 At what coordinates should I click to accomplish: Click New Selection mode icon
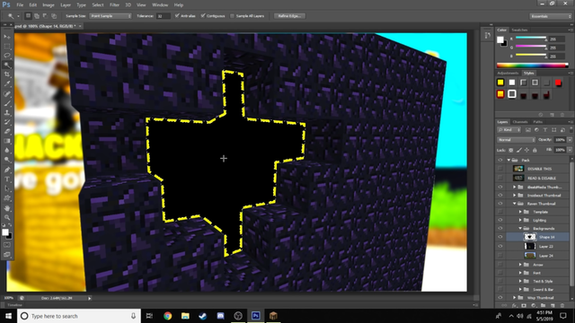[x=28, y=16]
